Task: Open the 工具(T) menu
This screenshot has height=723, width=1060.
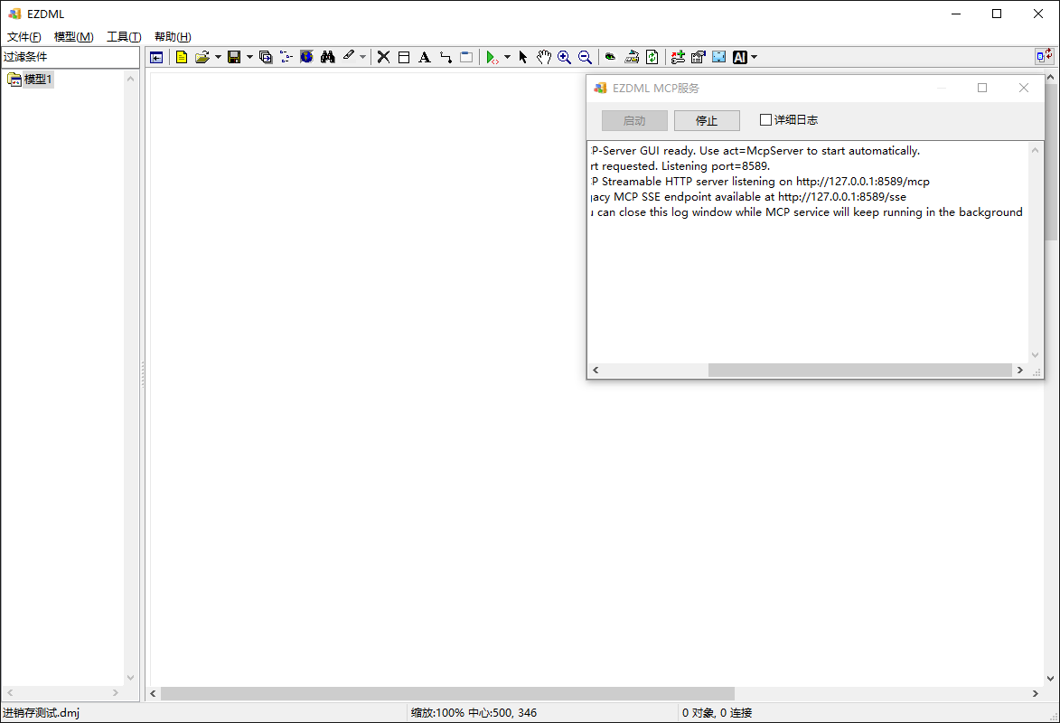Action: pyautogui.click(x=124, y=36)
